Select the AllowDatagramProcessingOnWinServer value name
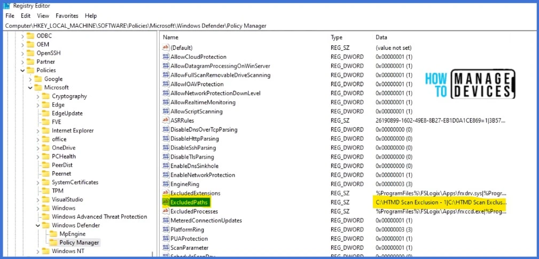The width and height of the screenshot is (539, 259). click(x=220, y=66)
